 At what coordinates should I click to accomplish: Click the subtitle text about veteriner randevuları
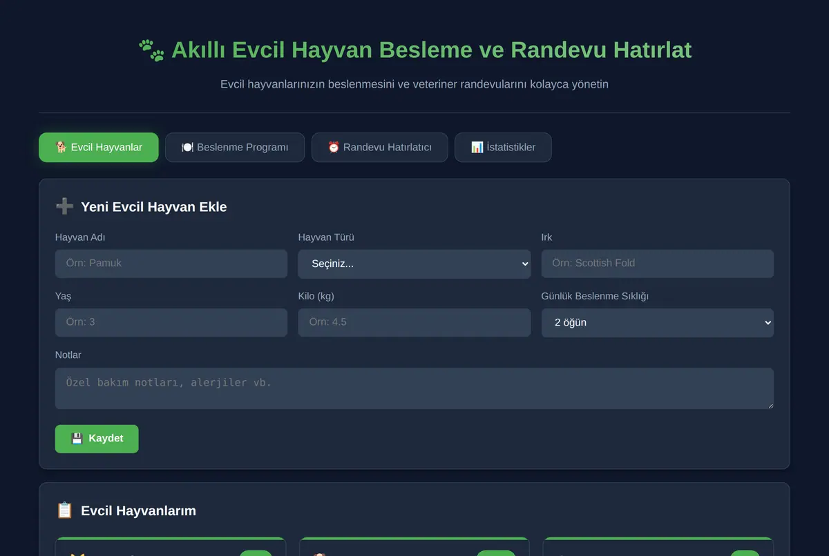(414, 84)
